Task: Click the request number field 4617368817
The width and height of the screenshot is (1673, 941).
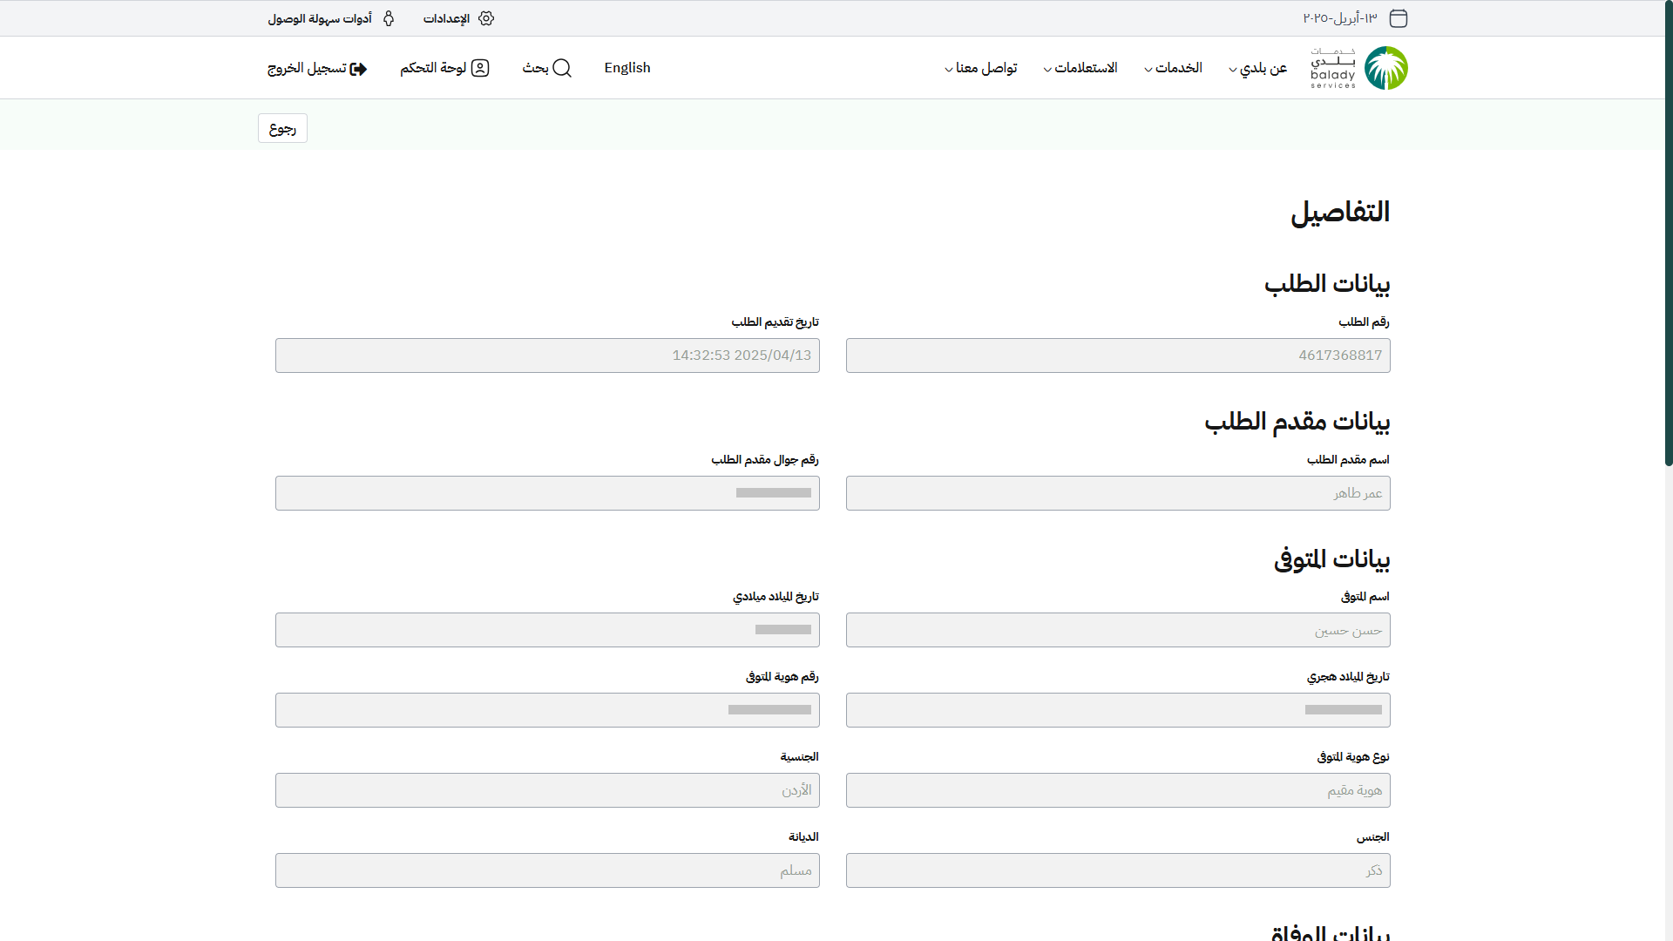Action: click(1117, 355)
